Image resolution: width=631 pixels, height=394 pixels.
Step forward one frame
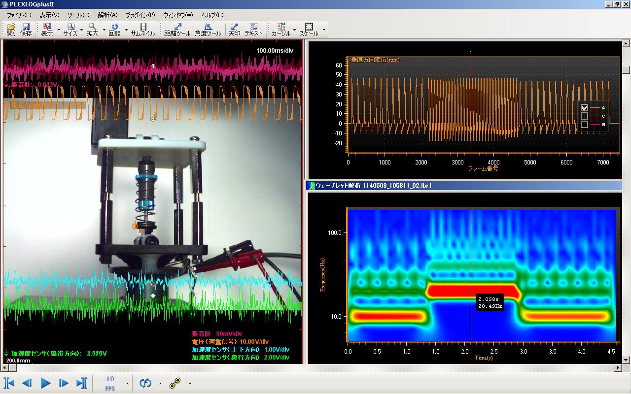64,383
